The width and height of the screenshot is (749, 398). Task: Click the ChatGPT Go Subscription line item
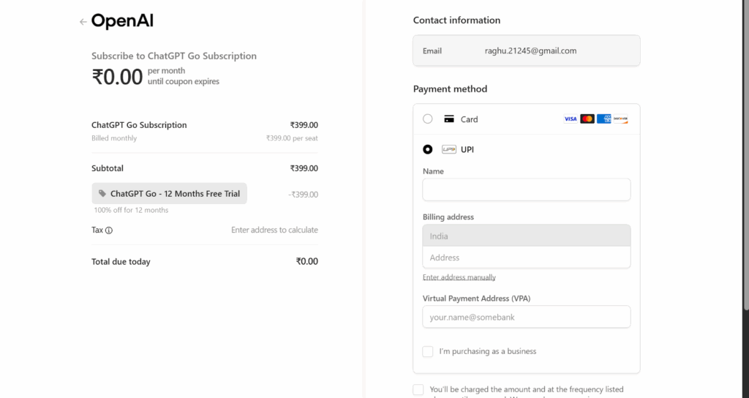pyautogui.click(x=139, y=125)
